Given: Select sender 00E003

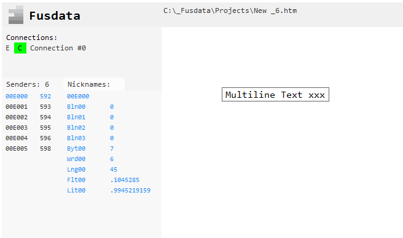Looking at the screenshot, I should [x=17, y=128].
